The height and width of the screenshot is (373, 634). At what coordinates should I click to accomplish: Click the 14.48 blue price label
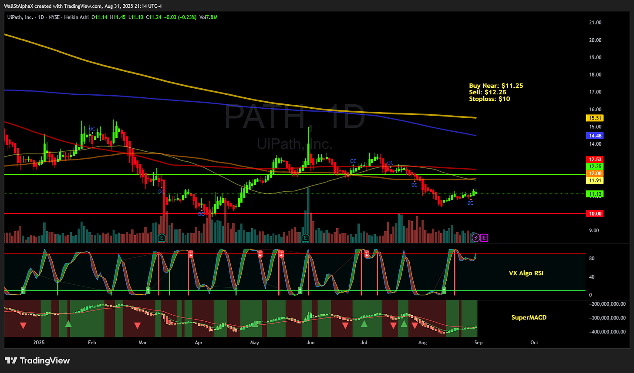click(x=595, y=136)
